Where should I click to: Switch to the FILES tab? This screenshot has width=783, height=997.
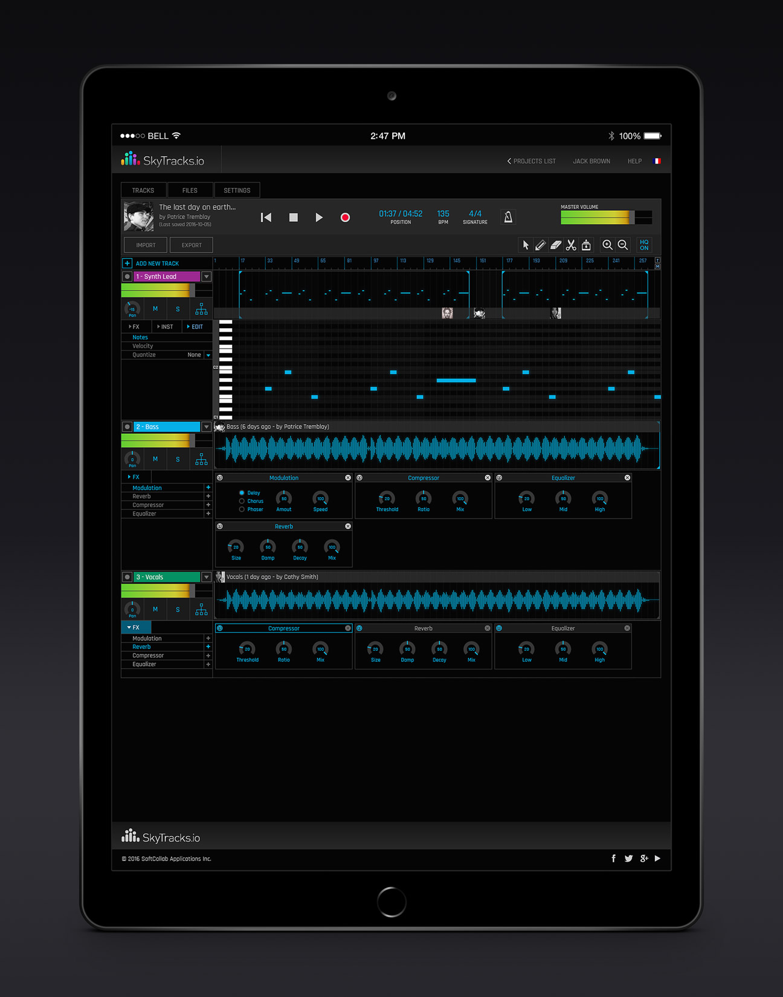tap(190, 190)
